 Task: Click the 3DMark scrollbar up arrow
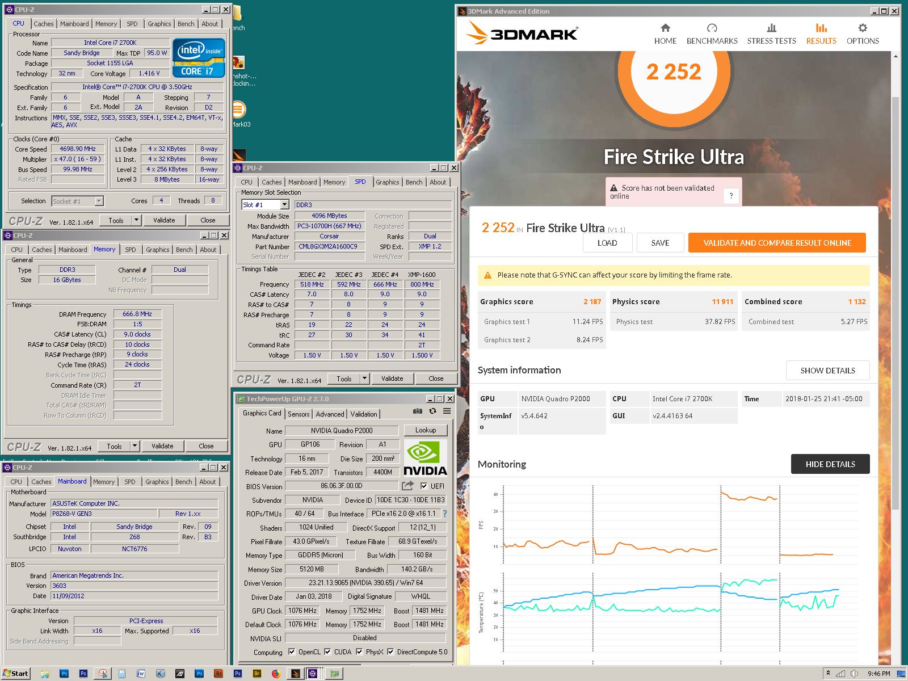pyautogui.click(x=896, y=56)
